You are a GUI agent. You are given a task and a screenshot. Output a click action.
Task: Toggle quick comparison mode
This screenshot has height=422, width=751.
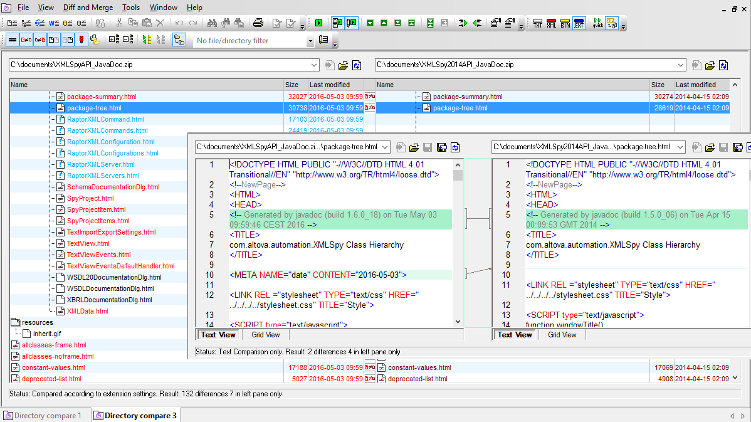[x=598, y=23]
